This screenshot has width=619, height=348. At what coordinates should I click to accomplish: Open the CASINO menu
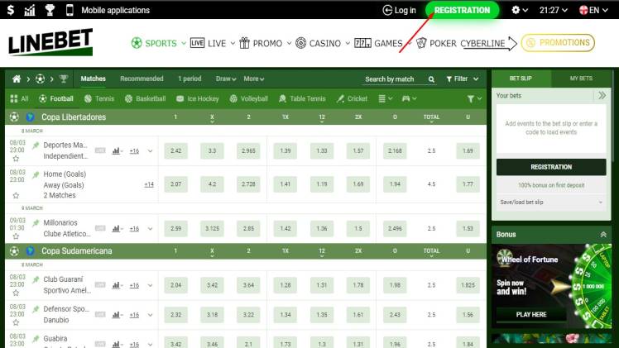(323, 43)
